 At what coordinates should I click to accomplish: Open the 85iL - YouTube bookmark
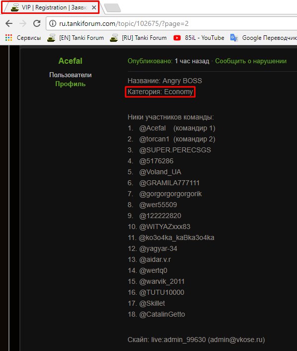click(199, 38)
